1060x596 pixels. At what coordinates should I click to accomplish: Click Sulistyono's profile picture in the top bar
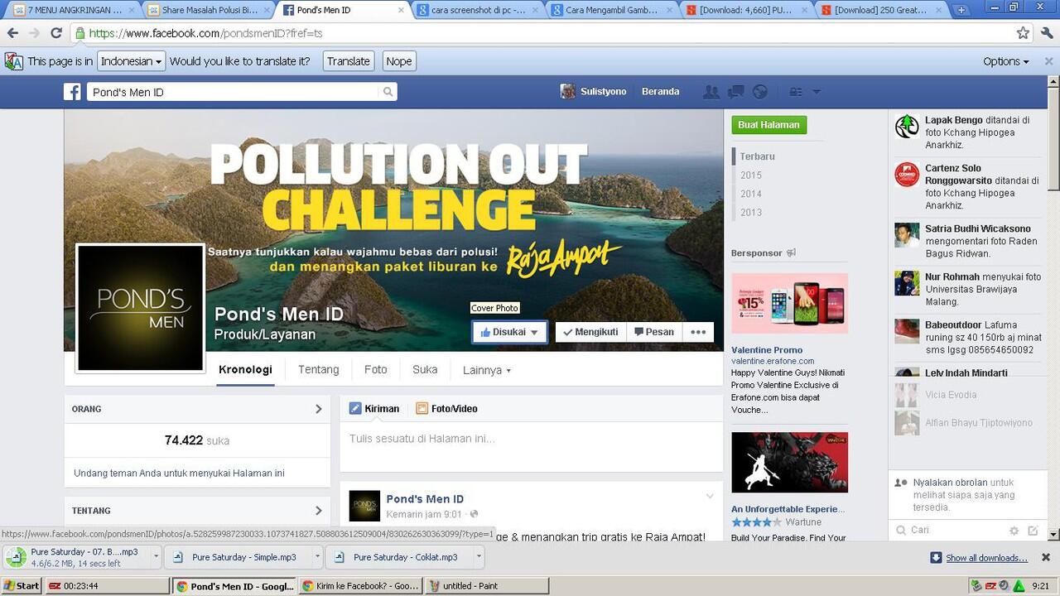coord(567,92)
